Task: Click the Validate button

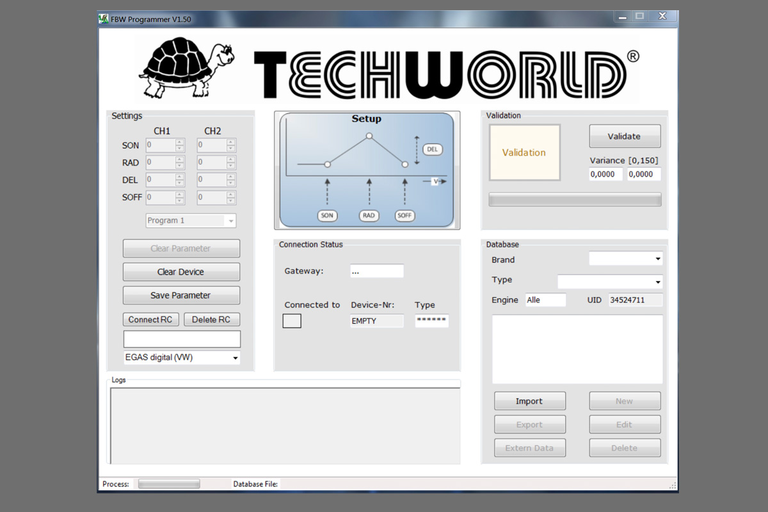Action: point(625,136)
